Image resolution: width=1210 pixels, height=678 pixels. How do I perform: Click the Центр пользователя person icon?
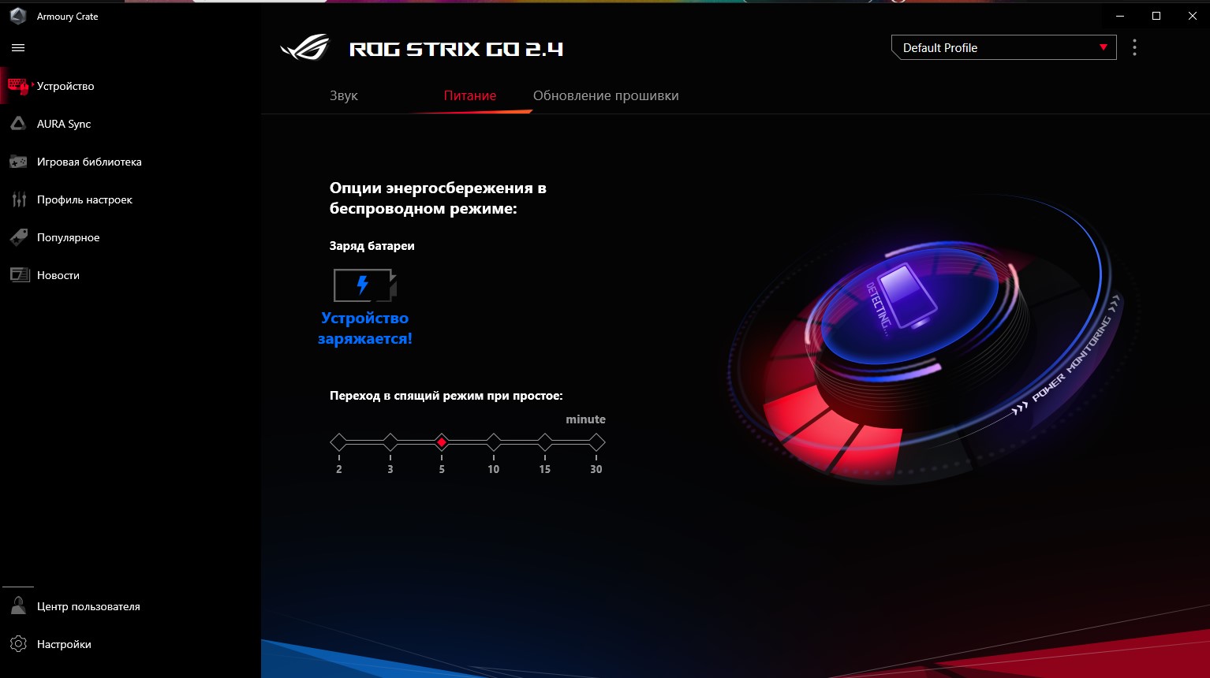click(18, 606)
